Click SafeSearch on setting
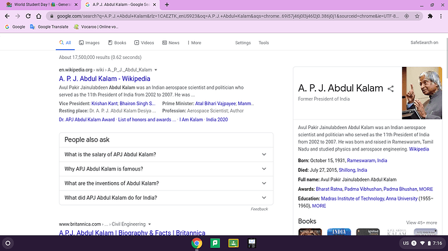The width and height of the screenshot is (448, 251). (424, 43)
